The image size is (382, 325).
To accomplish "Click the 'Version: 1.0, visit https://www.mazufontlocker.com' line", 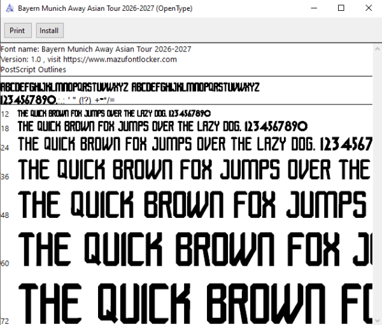I will pos(88,59).
